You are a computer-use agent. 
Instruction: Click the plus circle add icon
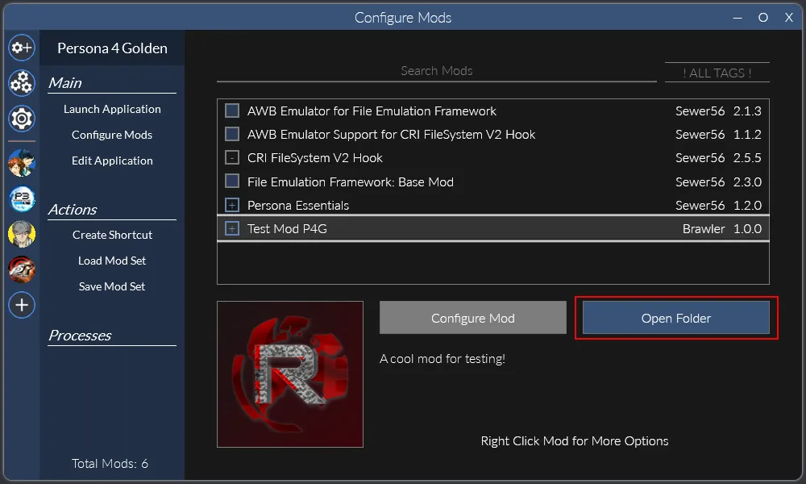(x=22, y=305)
